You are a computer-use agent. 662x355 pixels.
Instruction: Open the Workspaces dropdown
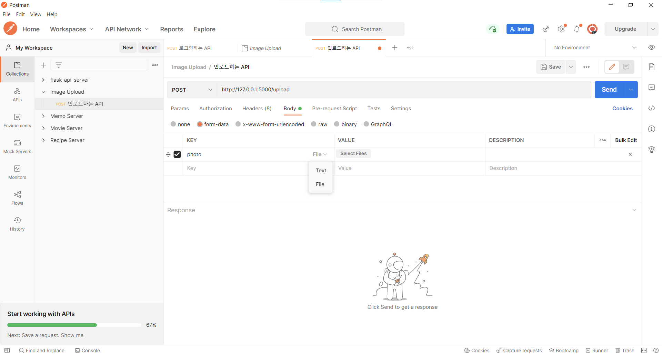pyautogui.click(x=72, y=29)
